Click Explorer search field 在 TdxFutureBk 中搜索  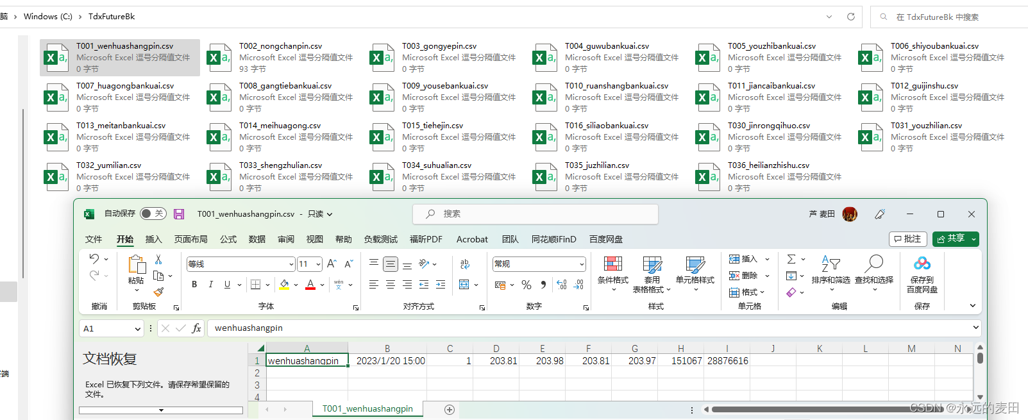click(949, 17)
